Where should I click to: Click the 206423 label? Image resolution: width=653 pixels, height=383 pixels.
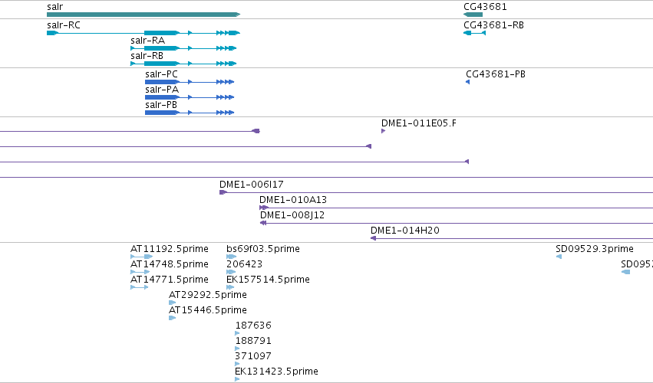pyautogui.click(x=245, y=264)
